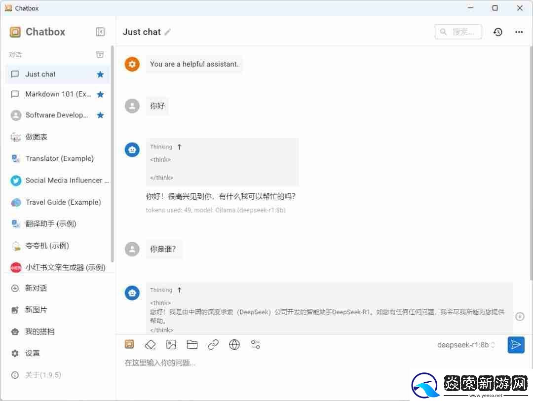Collapse the sidebar with the panel icon
533x401 pixels.
point(100,32)
